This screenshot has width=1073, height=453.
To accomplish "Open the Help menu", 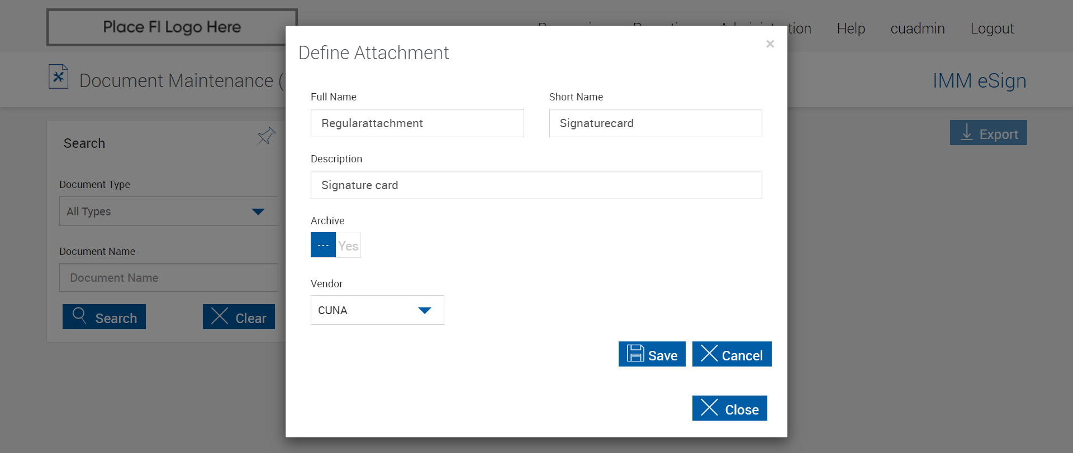I will [851, 28].
